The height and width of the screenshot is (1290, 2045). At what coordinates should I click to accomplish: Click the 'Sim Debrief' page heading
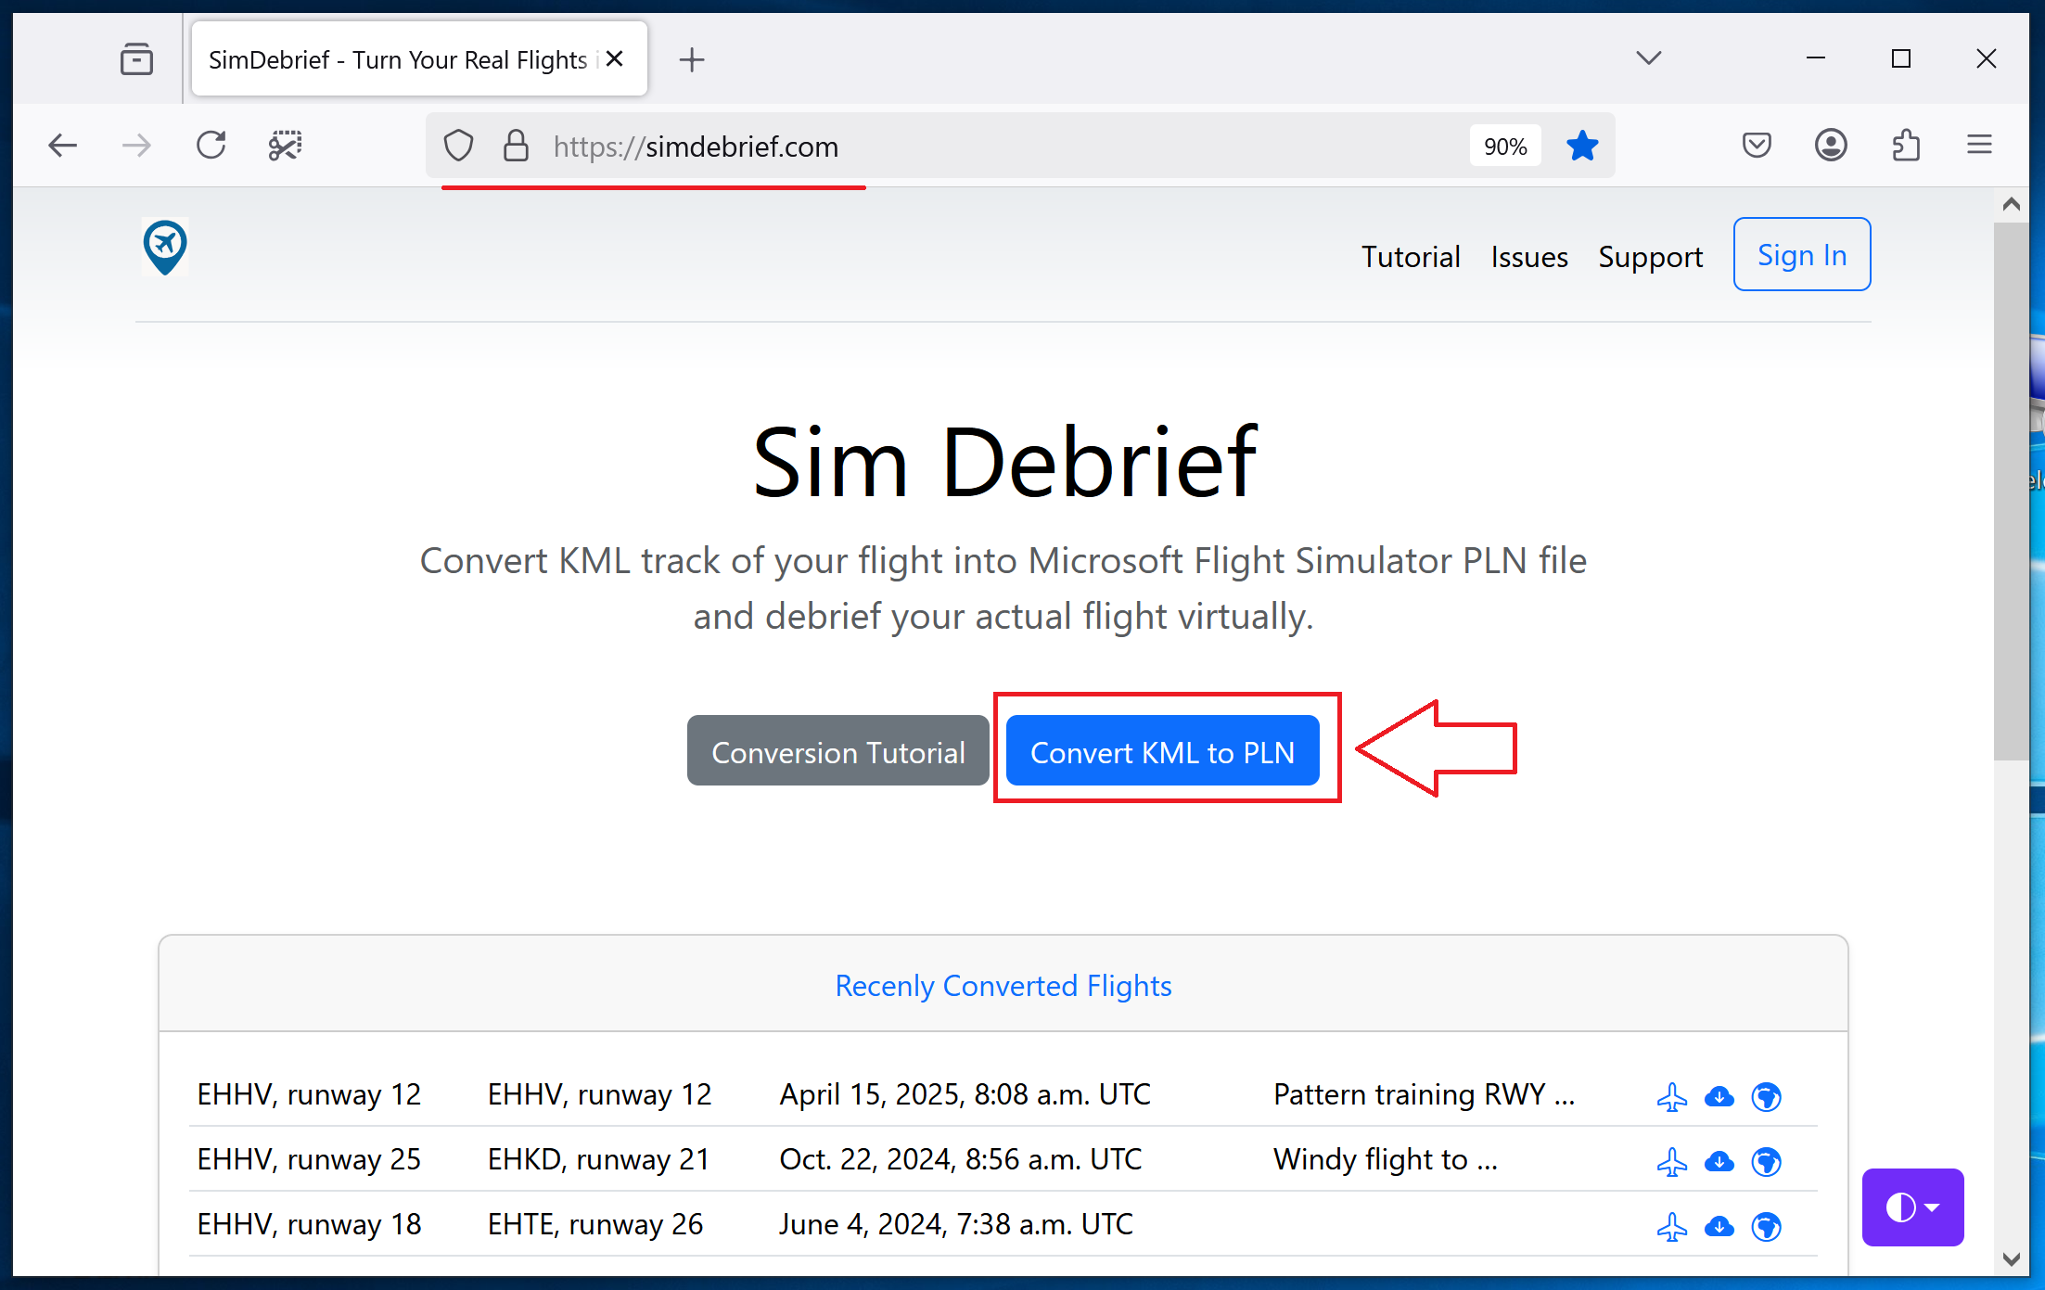[1004, 463]
